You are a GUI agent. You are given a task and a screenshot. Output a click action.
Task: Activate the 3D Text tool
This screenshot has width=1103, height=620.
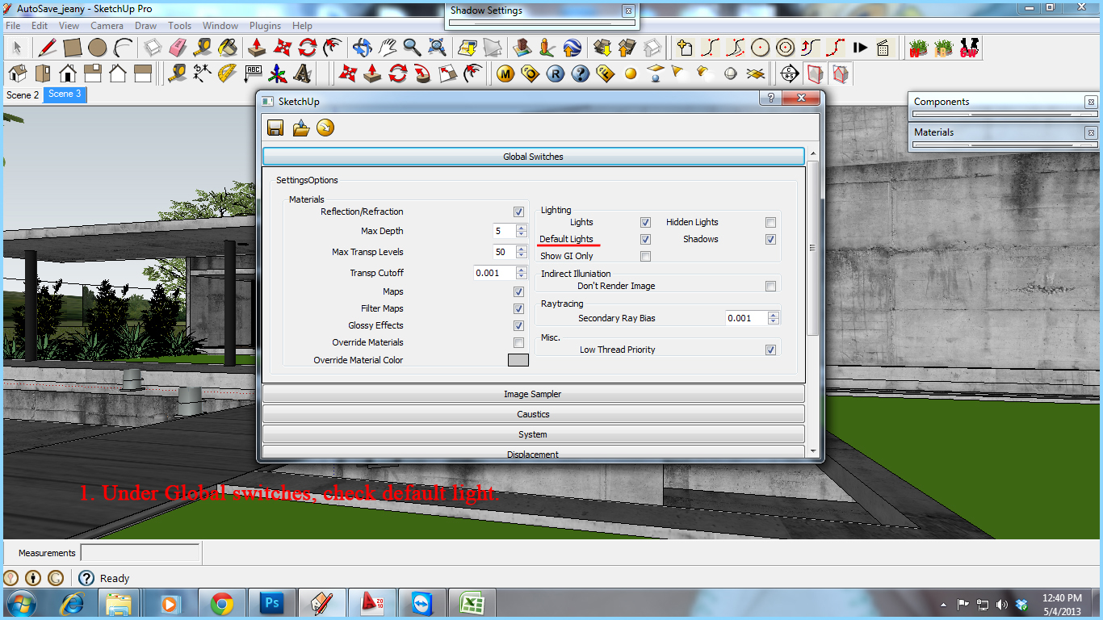(303, 74)
